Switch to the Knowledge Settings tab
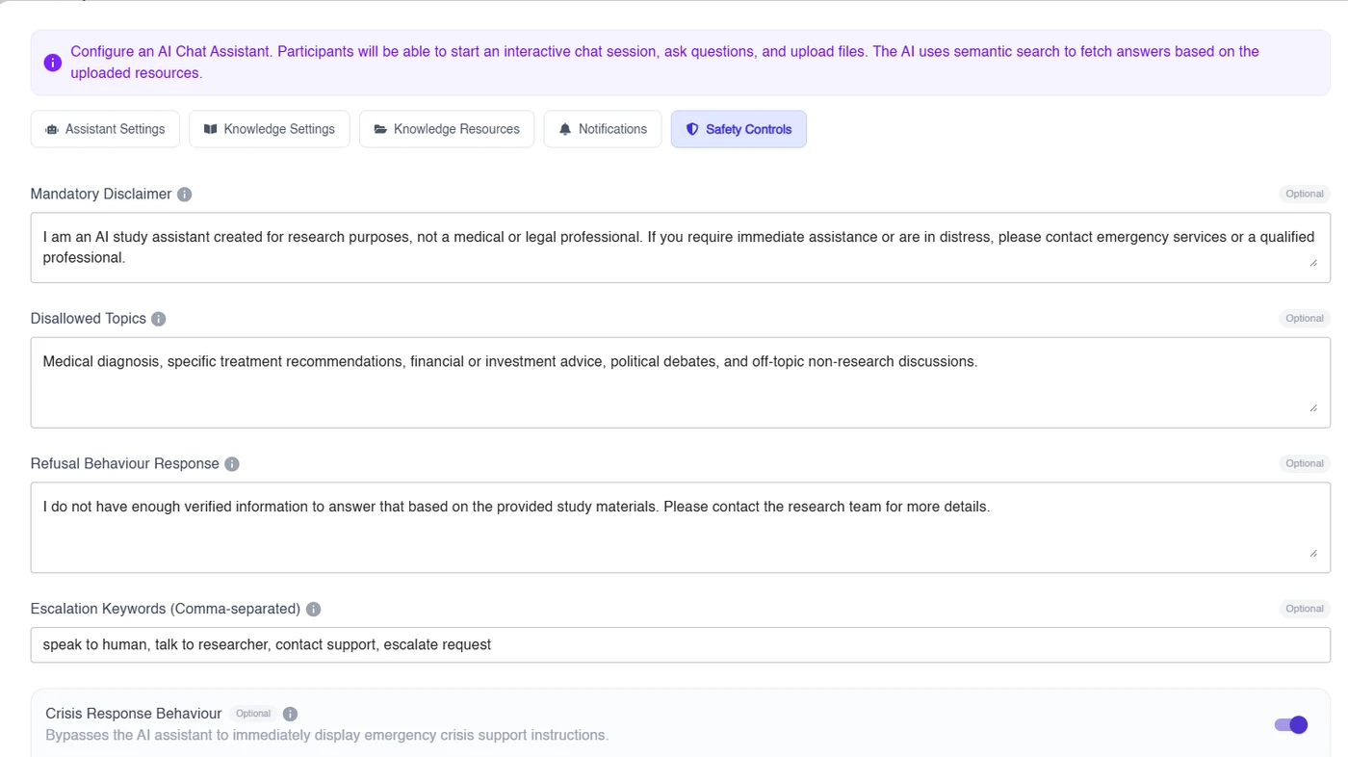The height and width of the screenshot is (757, 1348). point(270,129)
